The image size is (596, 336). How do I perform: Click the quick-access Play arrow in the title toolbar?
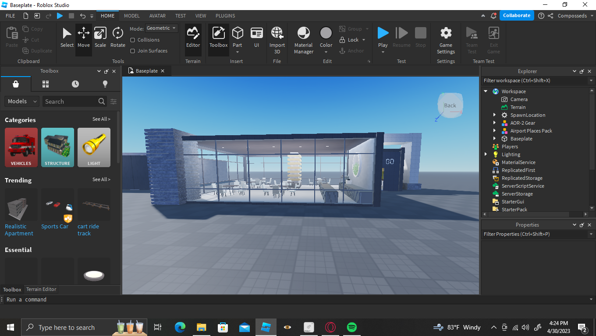tap(60, 16)
